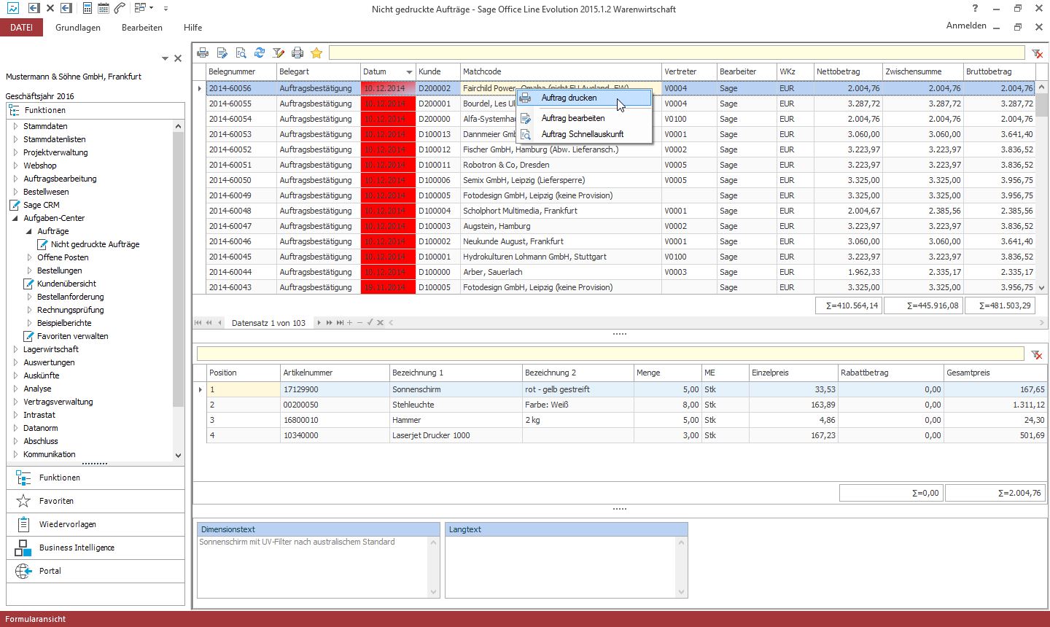
Task: Expand the Lagerwirtschaft tree node
Action: (x=16, y=349)
